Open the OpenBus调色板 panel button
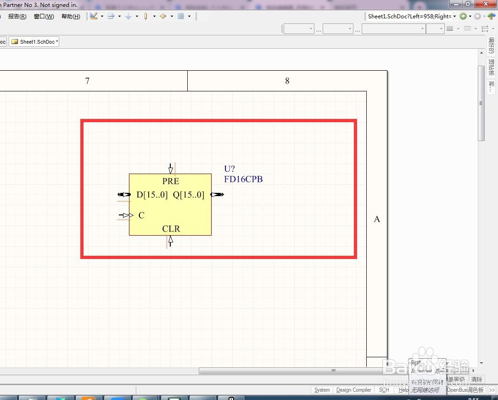This screenshot has height=400, width=498. pyautogui.click(x=465, y=390)
